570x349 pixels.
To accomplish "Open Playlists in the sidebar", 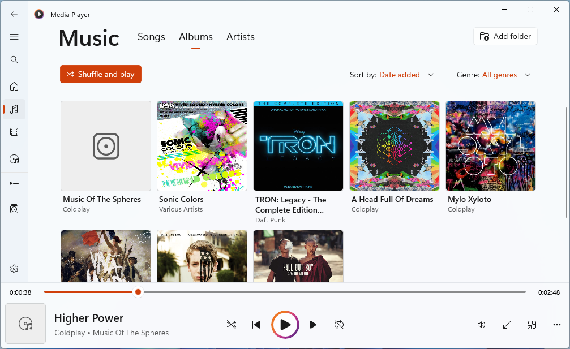I will pyautogui.click(x=14, y=209).
